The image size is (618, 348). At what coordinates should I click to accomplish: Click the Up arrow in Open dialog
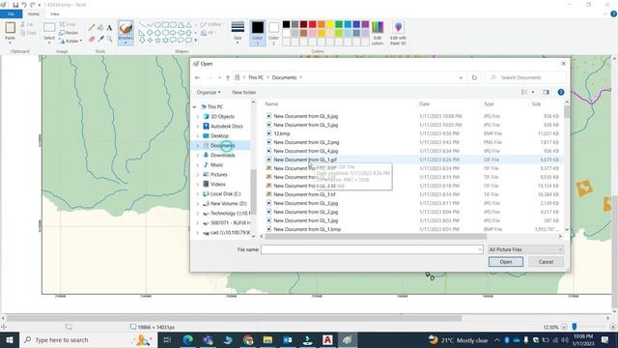[x=228, y=77]
